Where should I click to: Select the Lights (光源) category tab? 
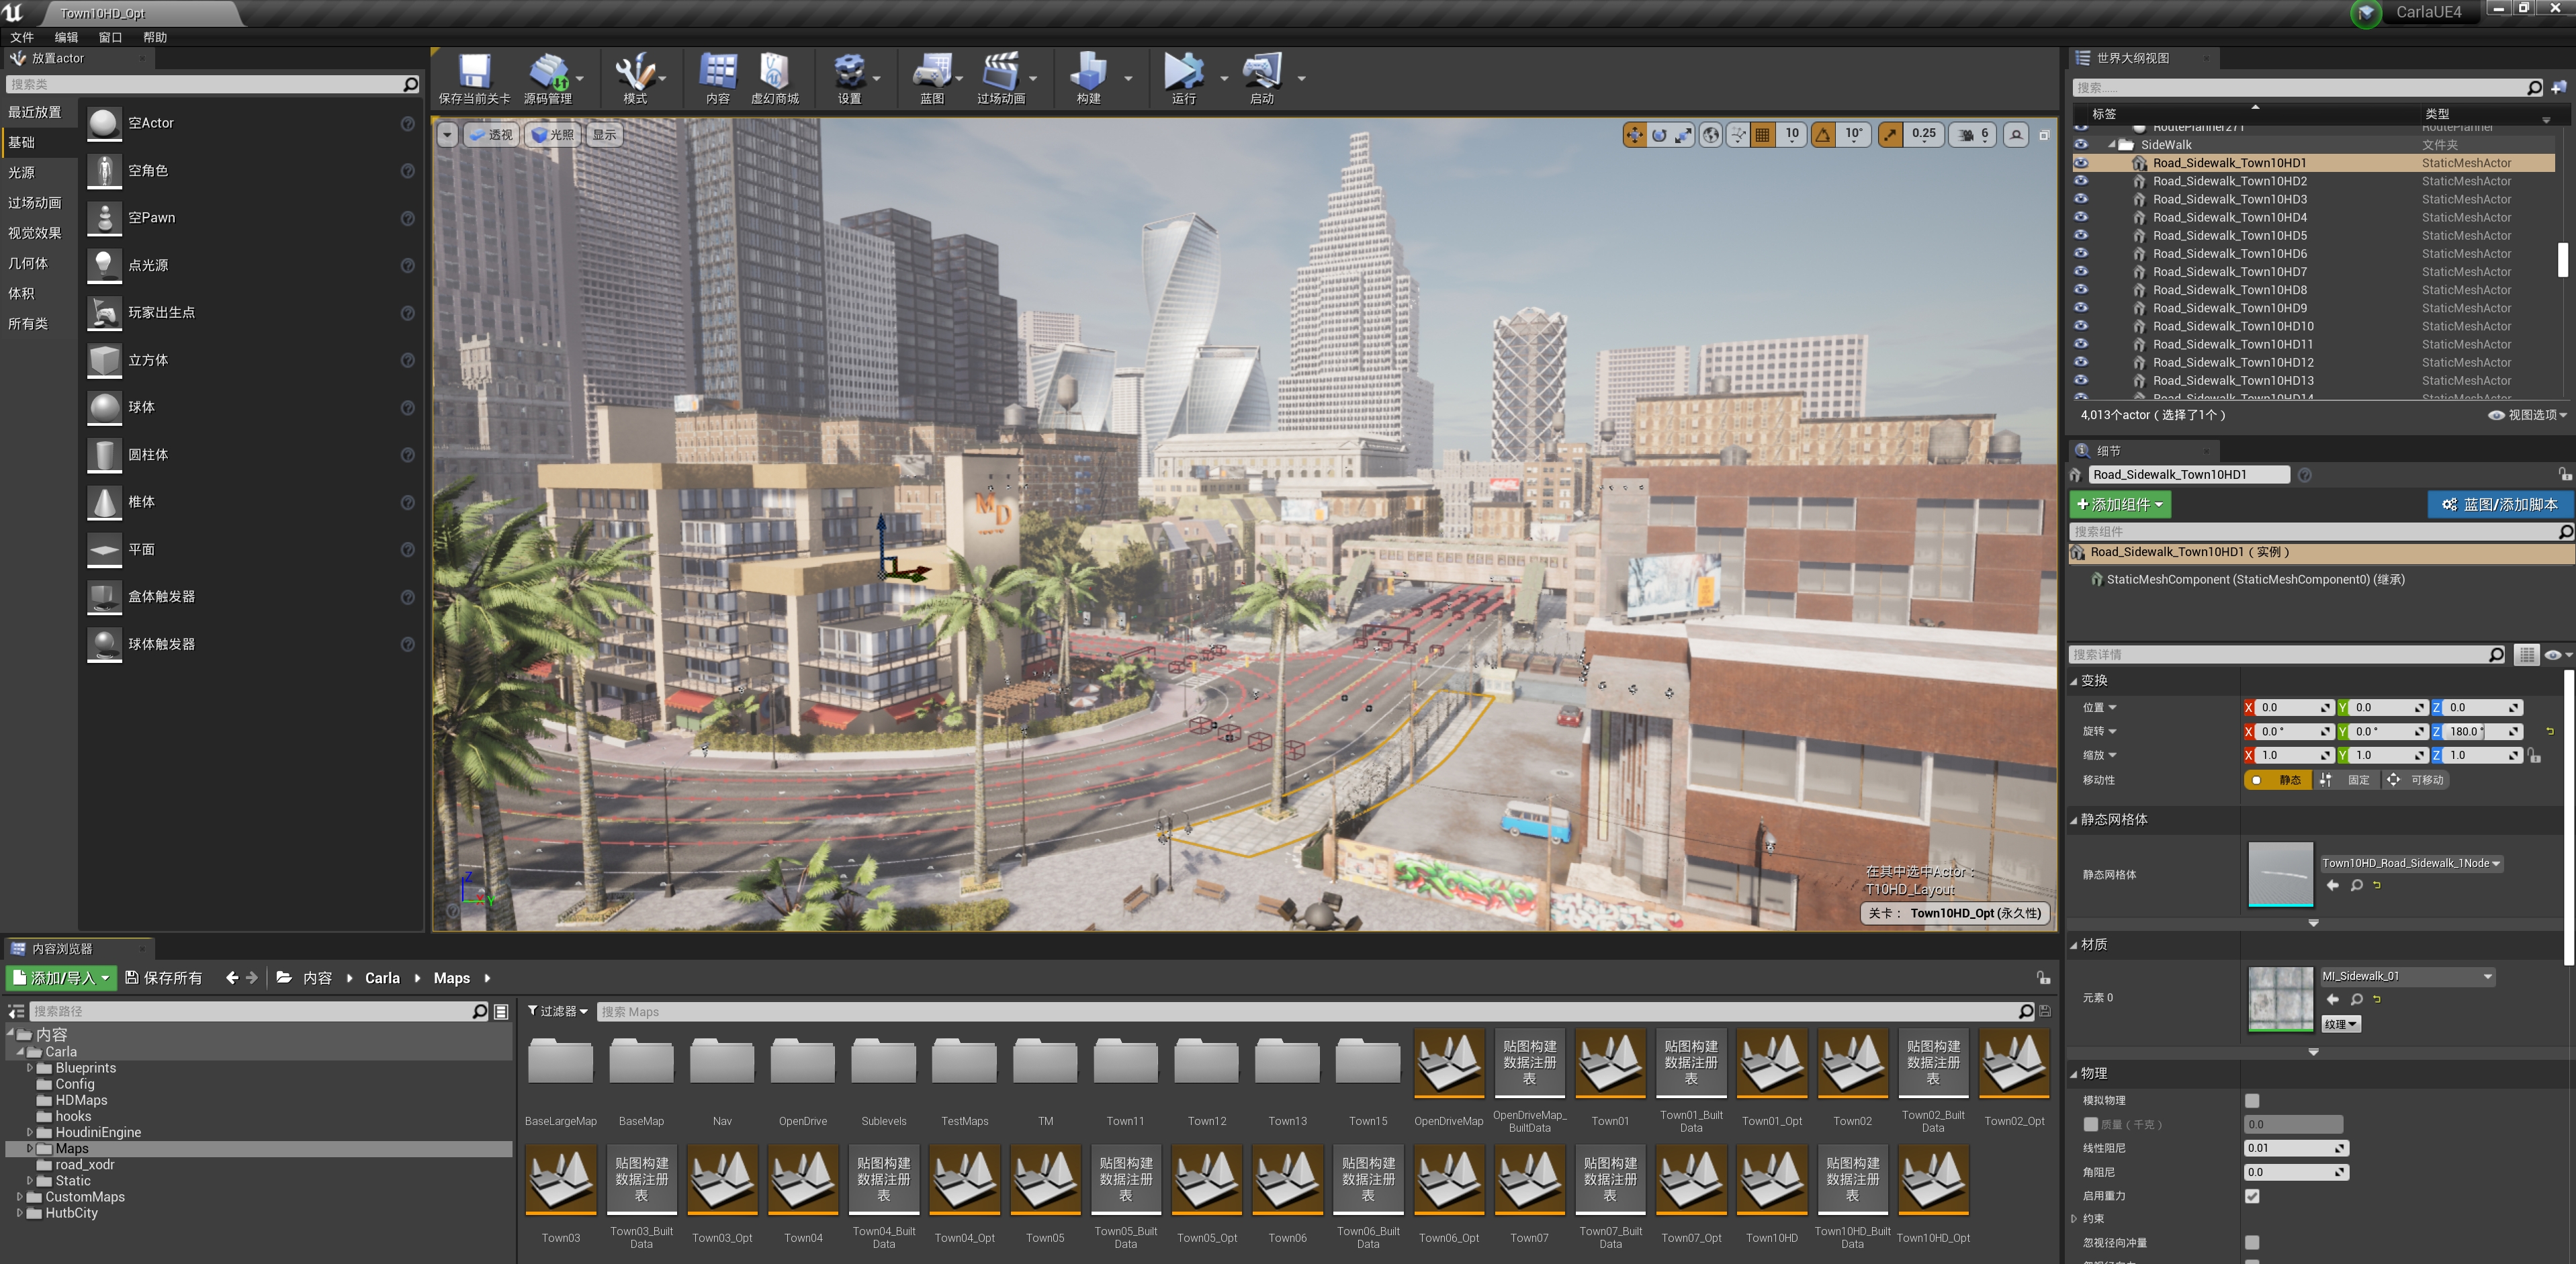(22, 173)
